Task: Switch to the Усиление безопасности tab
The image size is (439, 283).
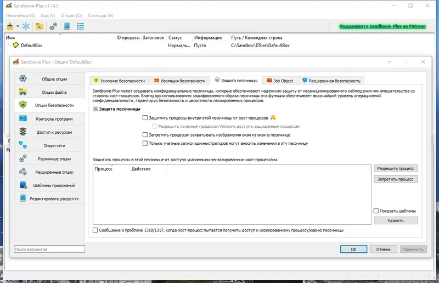Action: pos(119,81)
